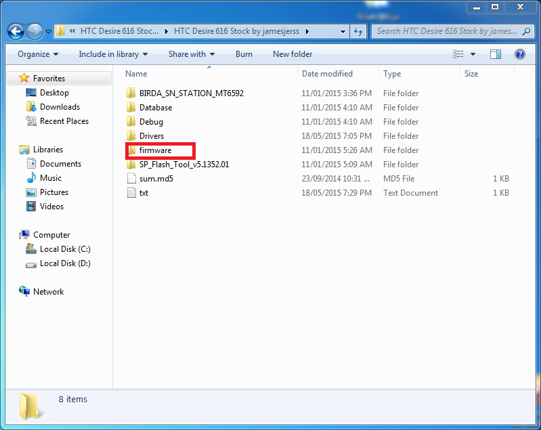Expand the address bar history dropdown

(x=343, y=31)
